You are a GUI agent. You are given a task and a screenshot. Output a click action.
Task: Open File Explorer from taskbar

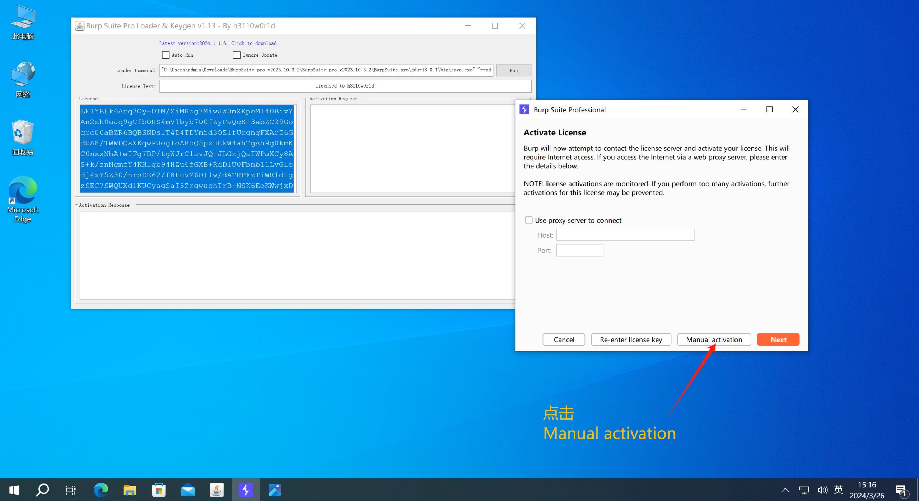(130, 490)
